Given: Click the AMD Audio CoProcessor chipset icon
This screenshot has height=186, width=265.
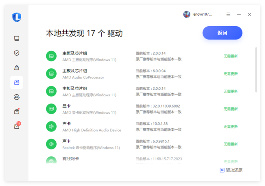Looking at the screenshot, I should pyautogui.click(x=51, y=74).
